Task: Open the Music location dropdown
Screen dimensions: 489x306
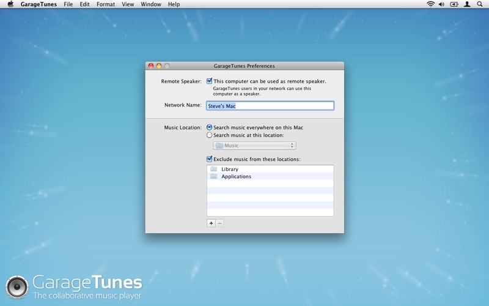Action: tap(254, 146)
